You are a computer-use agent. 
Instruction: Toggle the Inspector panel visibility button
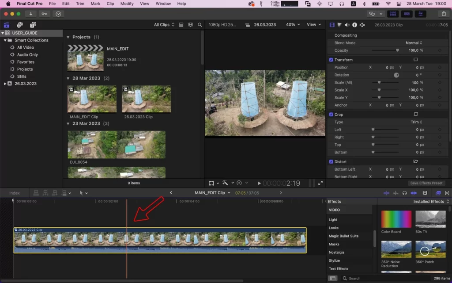(x=421, y=14)
